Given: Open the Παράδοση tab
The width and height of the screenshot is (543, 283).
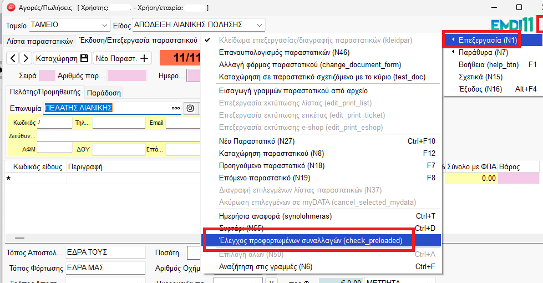Looking at the screenshot, I should coord(104,93).
